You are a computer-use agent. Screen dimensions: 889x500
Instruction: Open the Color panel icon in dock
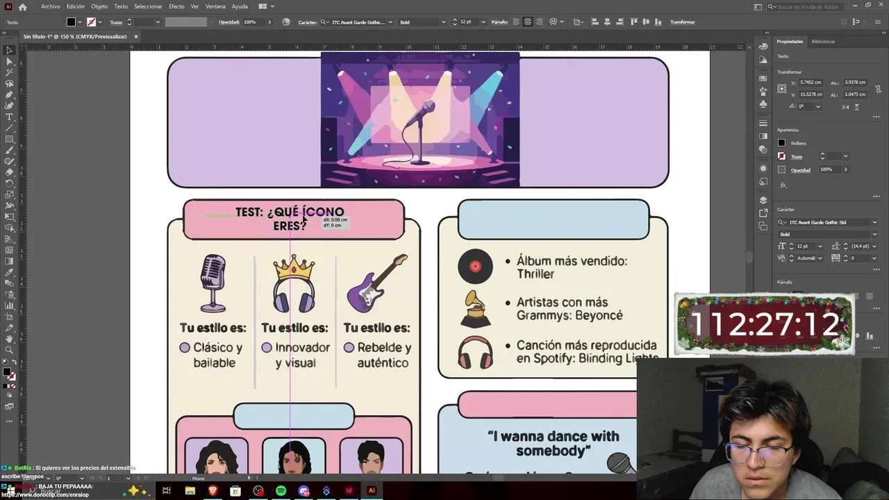[x=763, y=46]
